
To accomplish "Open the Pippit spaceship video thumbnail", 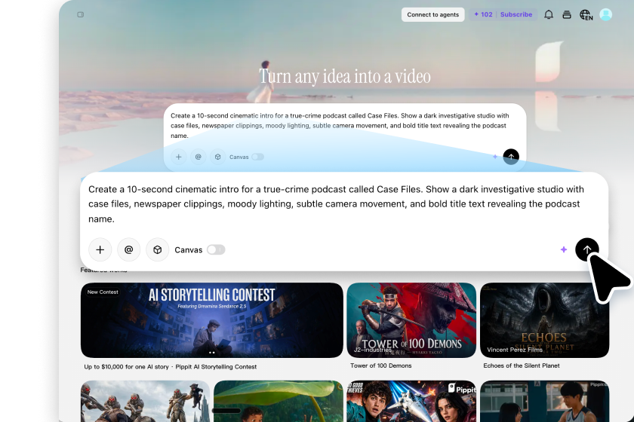I will pyautogui.click(x=411, y=401).
